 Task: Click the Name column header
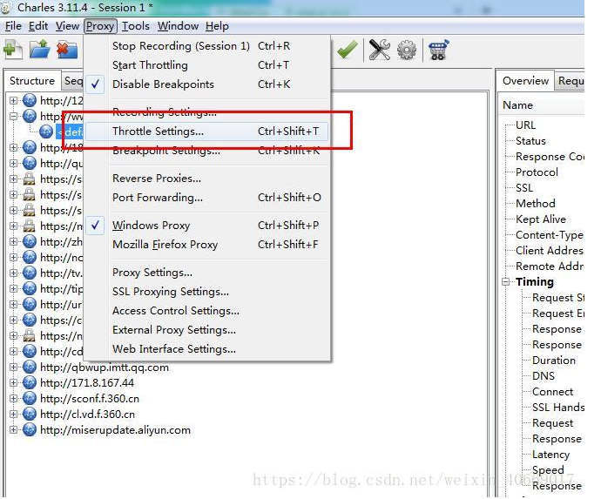[x=541, y=105]
